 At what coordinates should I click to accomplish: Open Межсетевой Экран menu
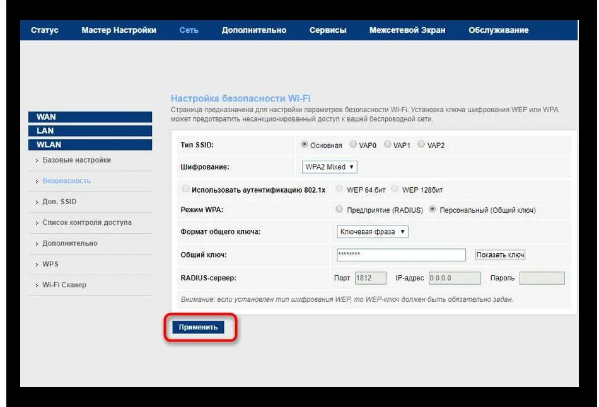pyautogui.click(x=407, y=30)
